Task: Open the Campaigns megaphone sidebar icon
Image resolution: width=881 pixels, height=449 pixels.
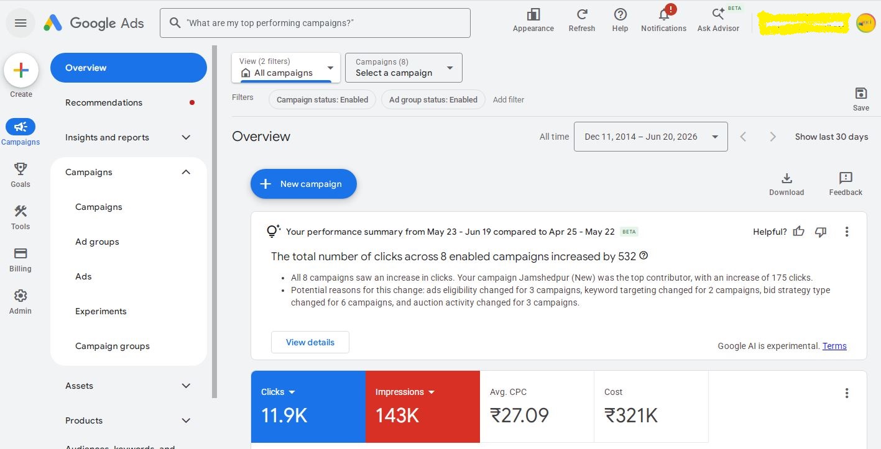Action: coord(21,127)
